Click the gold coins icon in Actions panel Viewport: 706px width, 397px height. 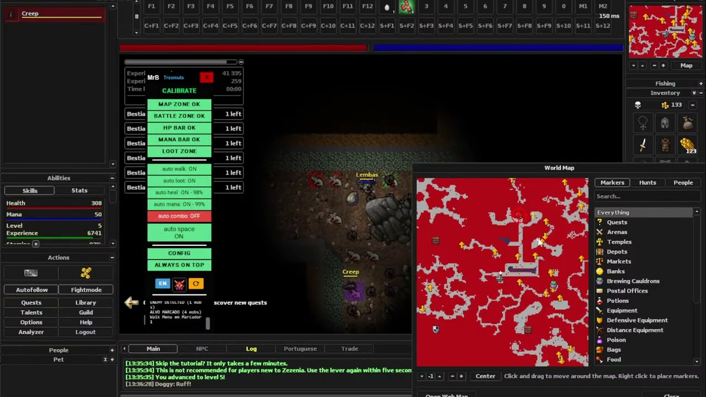pos(85,273)
